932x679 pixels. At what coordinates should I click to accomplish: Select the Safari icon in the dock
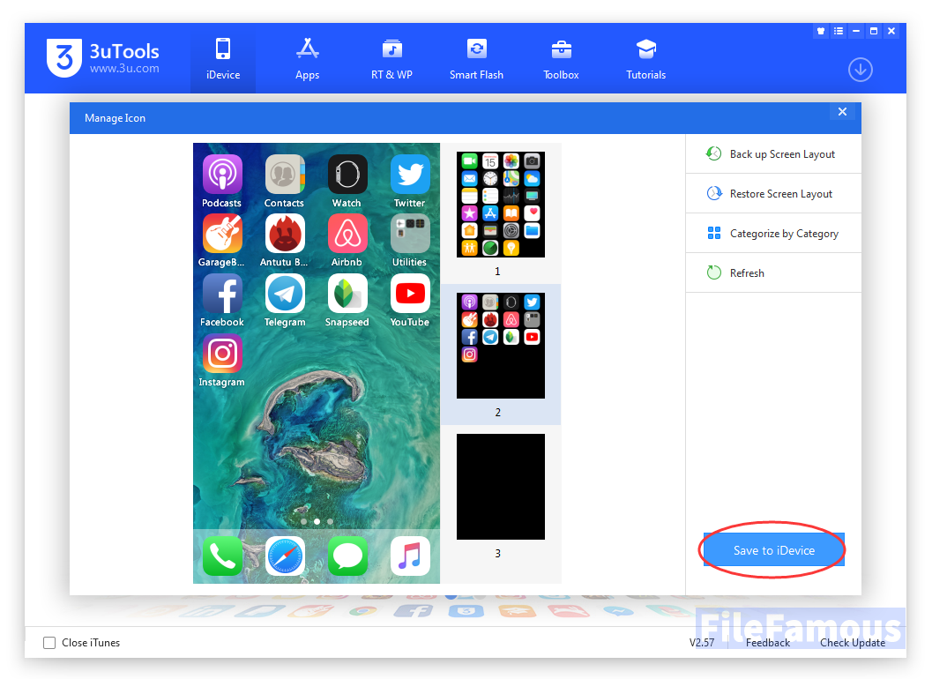pyautogui.click(x=285, y=556)
